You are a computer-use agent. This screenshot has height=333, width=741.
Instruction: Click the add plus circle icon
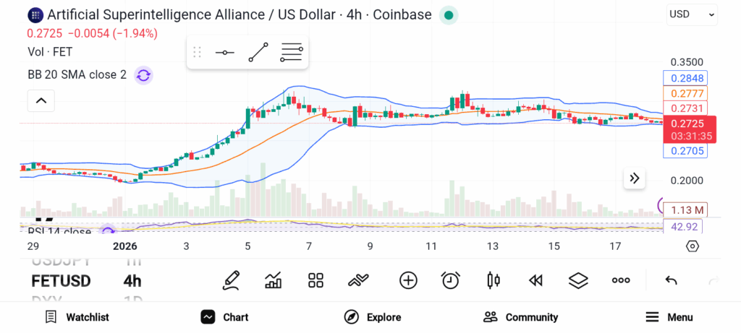[408, 280]
